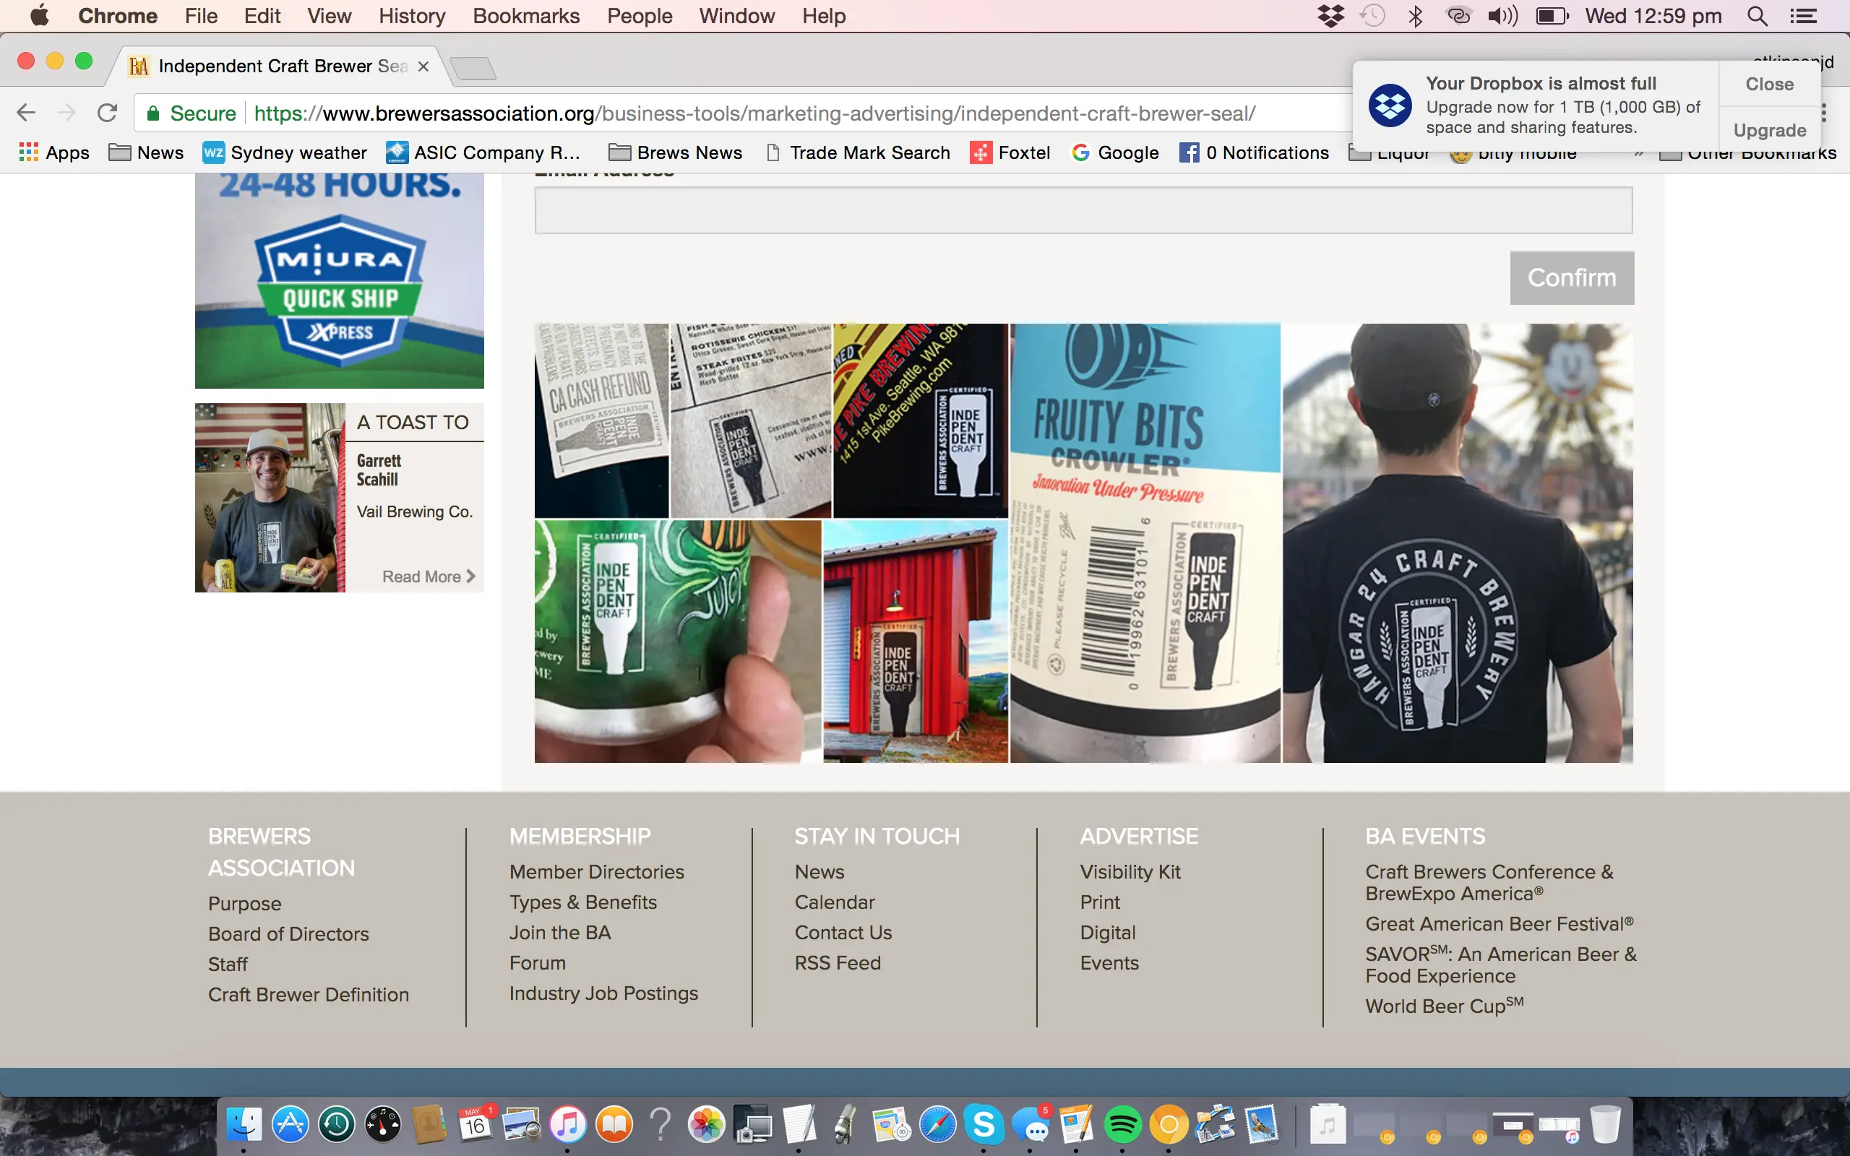This screenshot has width=1850, height=1156.
Task: Open the Craft Brewer Definition footer link
Action: 308,994
